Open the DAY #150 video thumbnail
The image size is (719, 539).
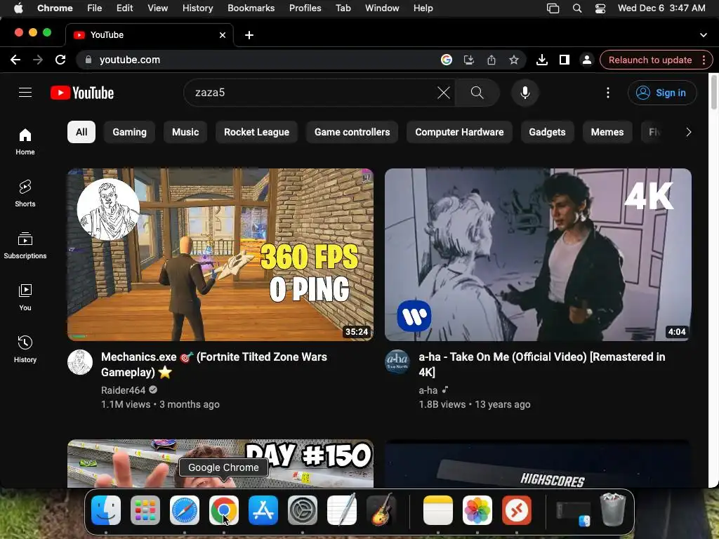coord(220,463)
